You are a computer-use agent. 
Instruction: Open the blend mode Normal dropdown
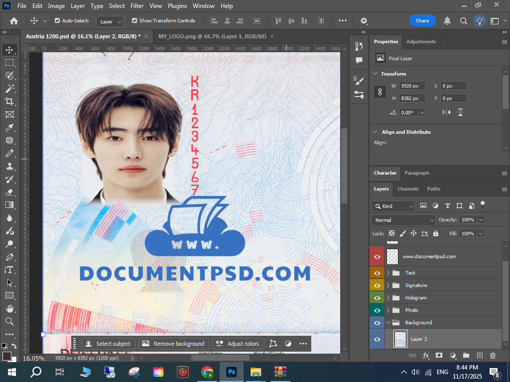(403, 220)
